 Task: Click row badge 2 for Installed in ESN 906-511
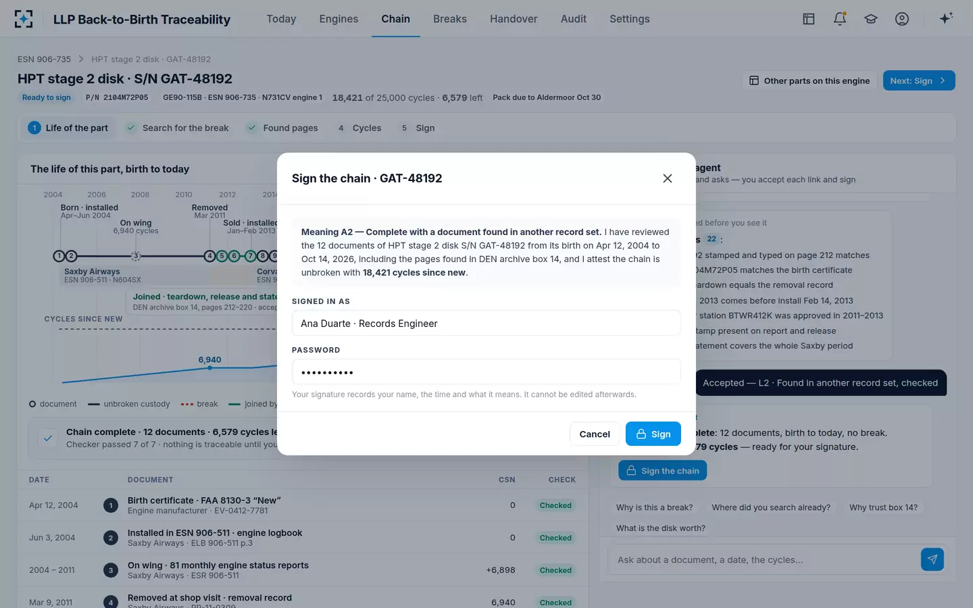click(111, 538)
